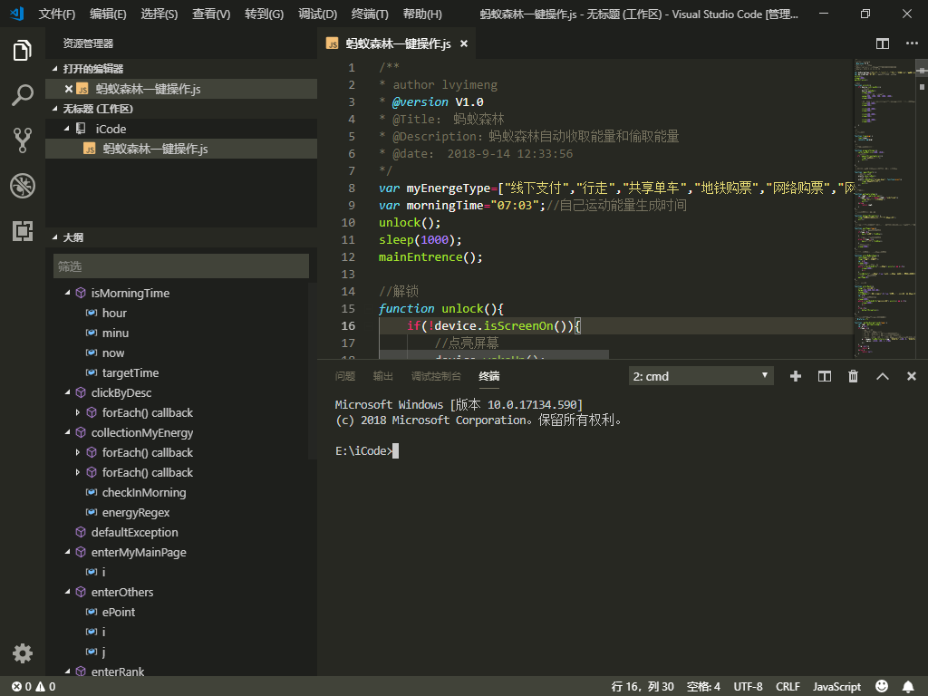Open the feedback smiley in status bar
The image size is (928, 696).
point(882,687)
